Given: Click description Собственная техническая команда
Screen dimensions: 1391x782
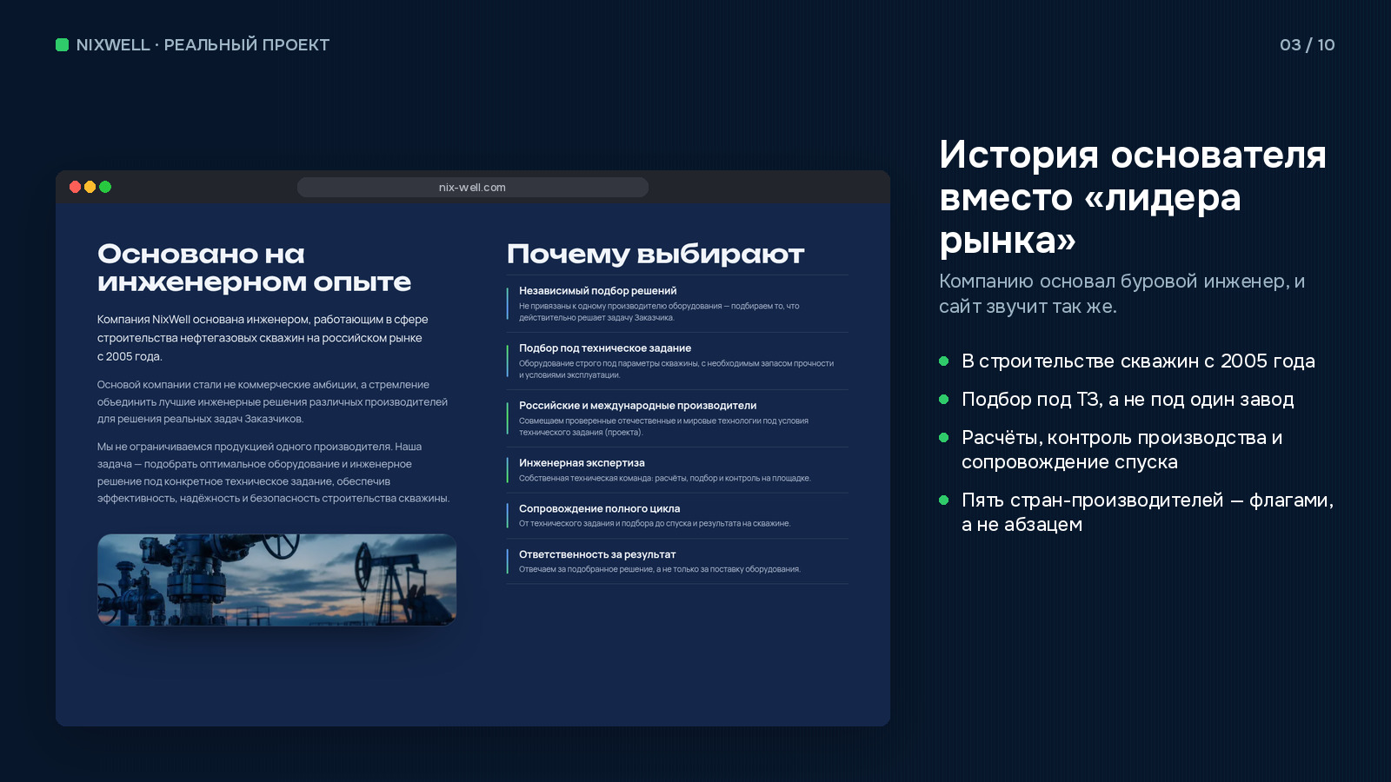Looking at the screenshot, I should pyautogui.click(x=665, y=478).
